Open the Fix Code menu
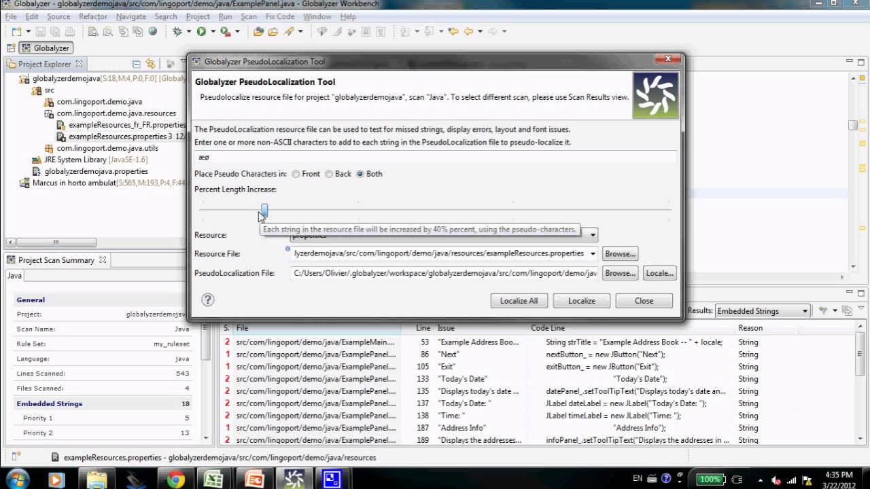This screenshot has width=870, height=489. click(280, 16)
